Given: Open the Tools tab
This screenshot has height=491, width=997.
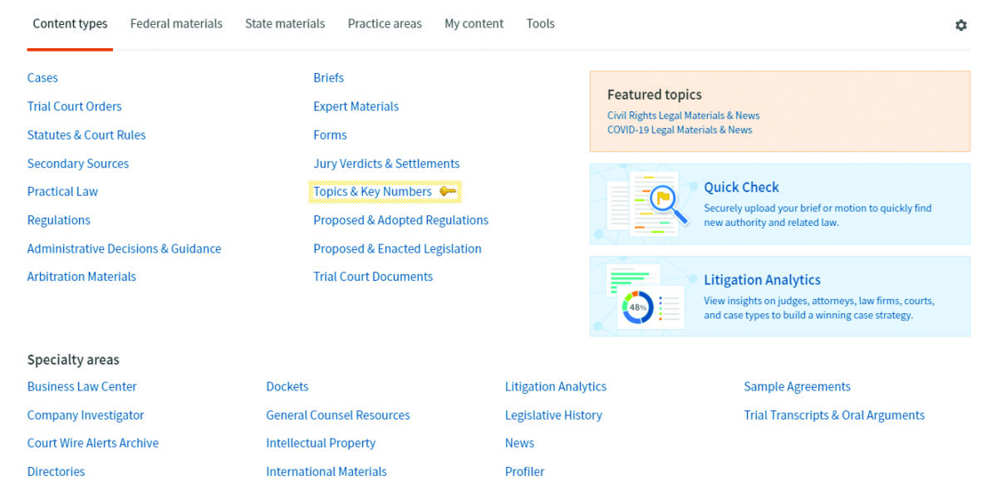Looking at the screenshot, I should coord(540,24).
